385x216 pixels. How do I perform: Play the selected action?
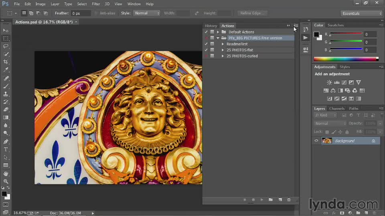pyautogui.click(x=262, y=200)
